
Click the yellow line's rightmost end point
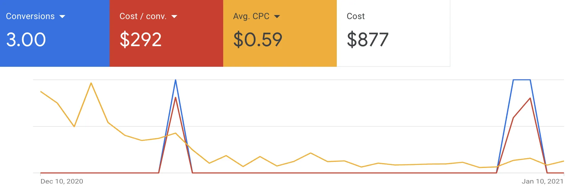tap(563, 161)
